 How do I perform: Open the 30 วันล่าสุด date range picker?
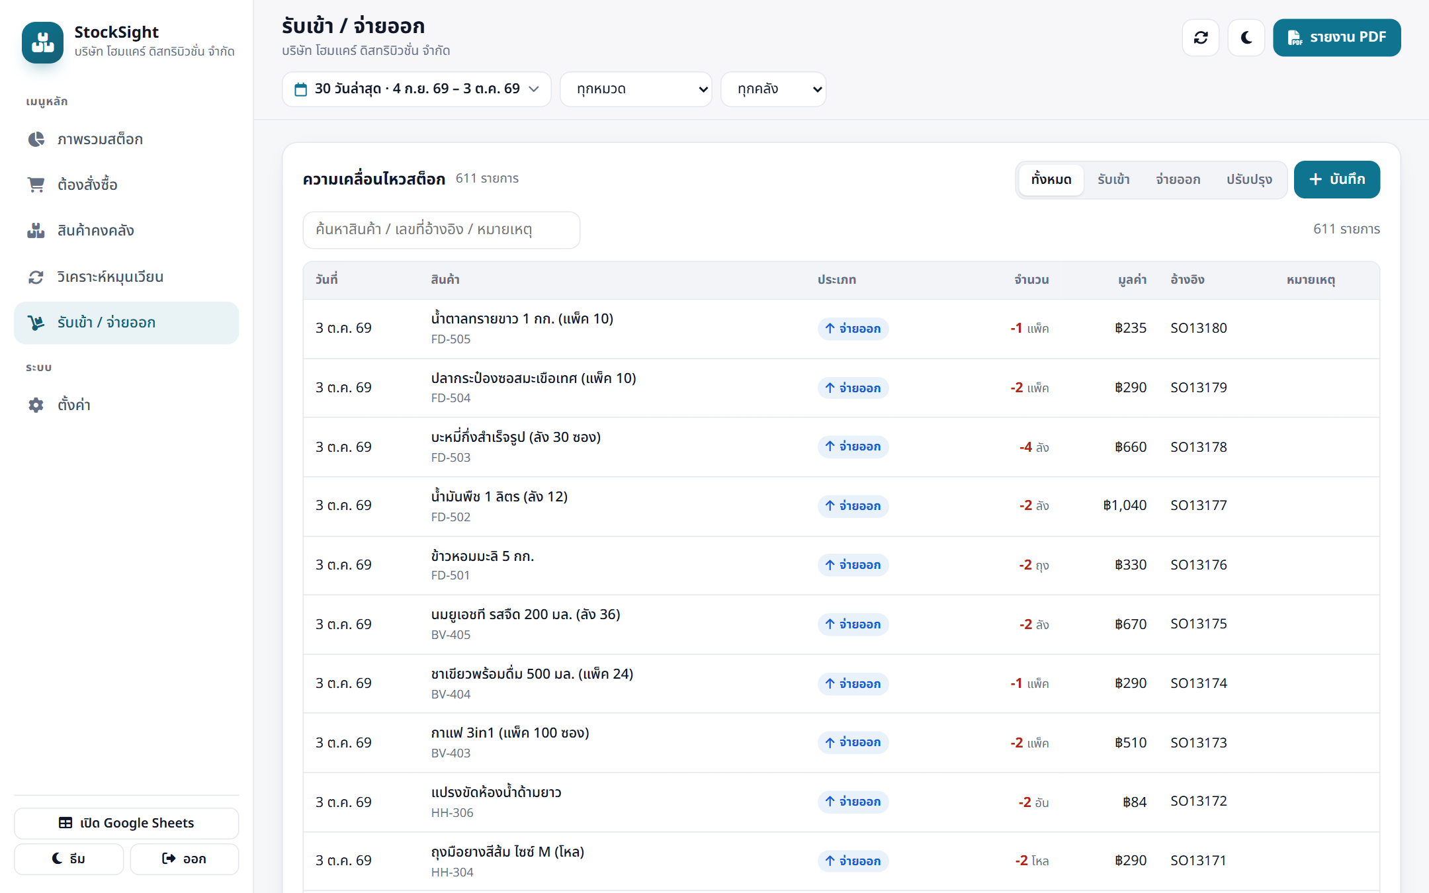[x=417, y=89]
